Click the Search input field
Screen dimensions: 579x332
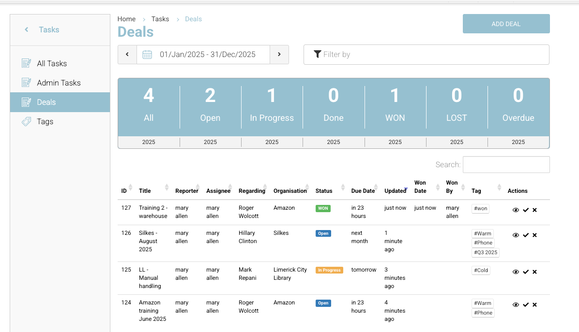coord(506,165)
